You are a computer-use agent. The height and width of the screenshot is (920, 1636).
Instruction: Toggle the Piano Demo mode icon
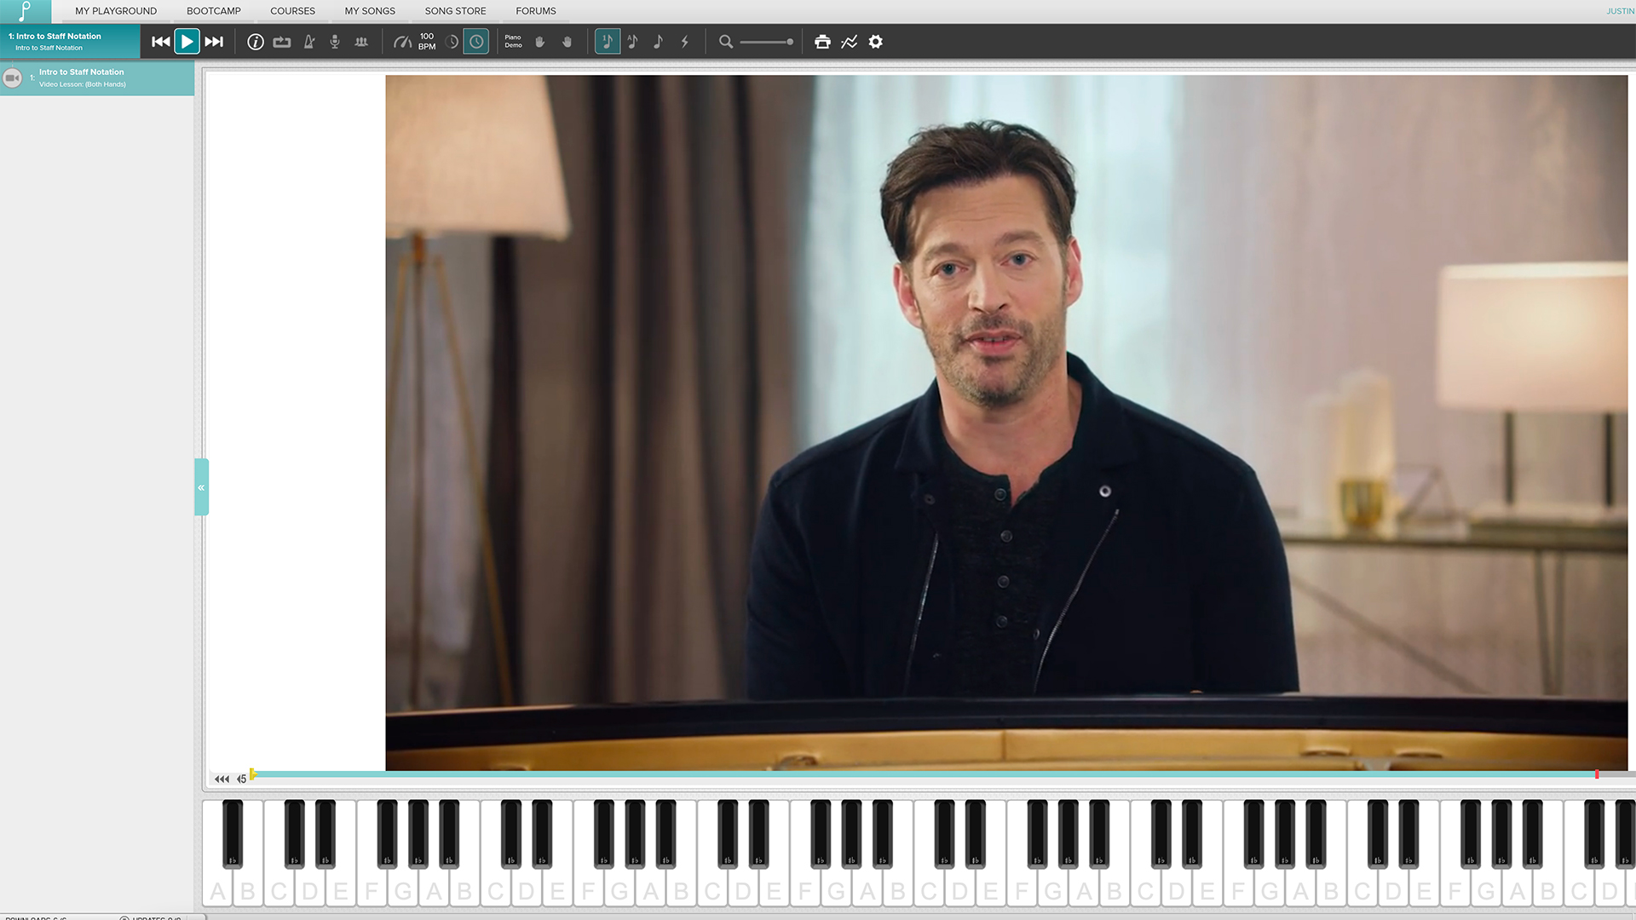pyautogui.click(x=512, y=42)
